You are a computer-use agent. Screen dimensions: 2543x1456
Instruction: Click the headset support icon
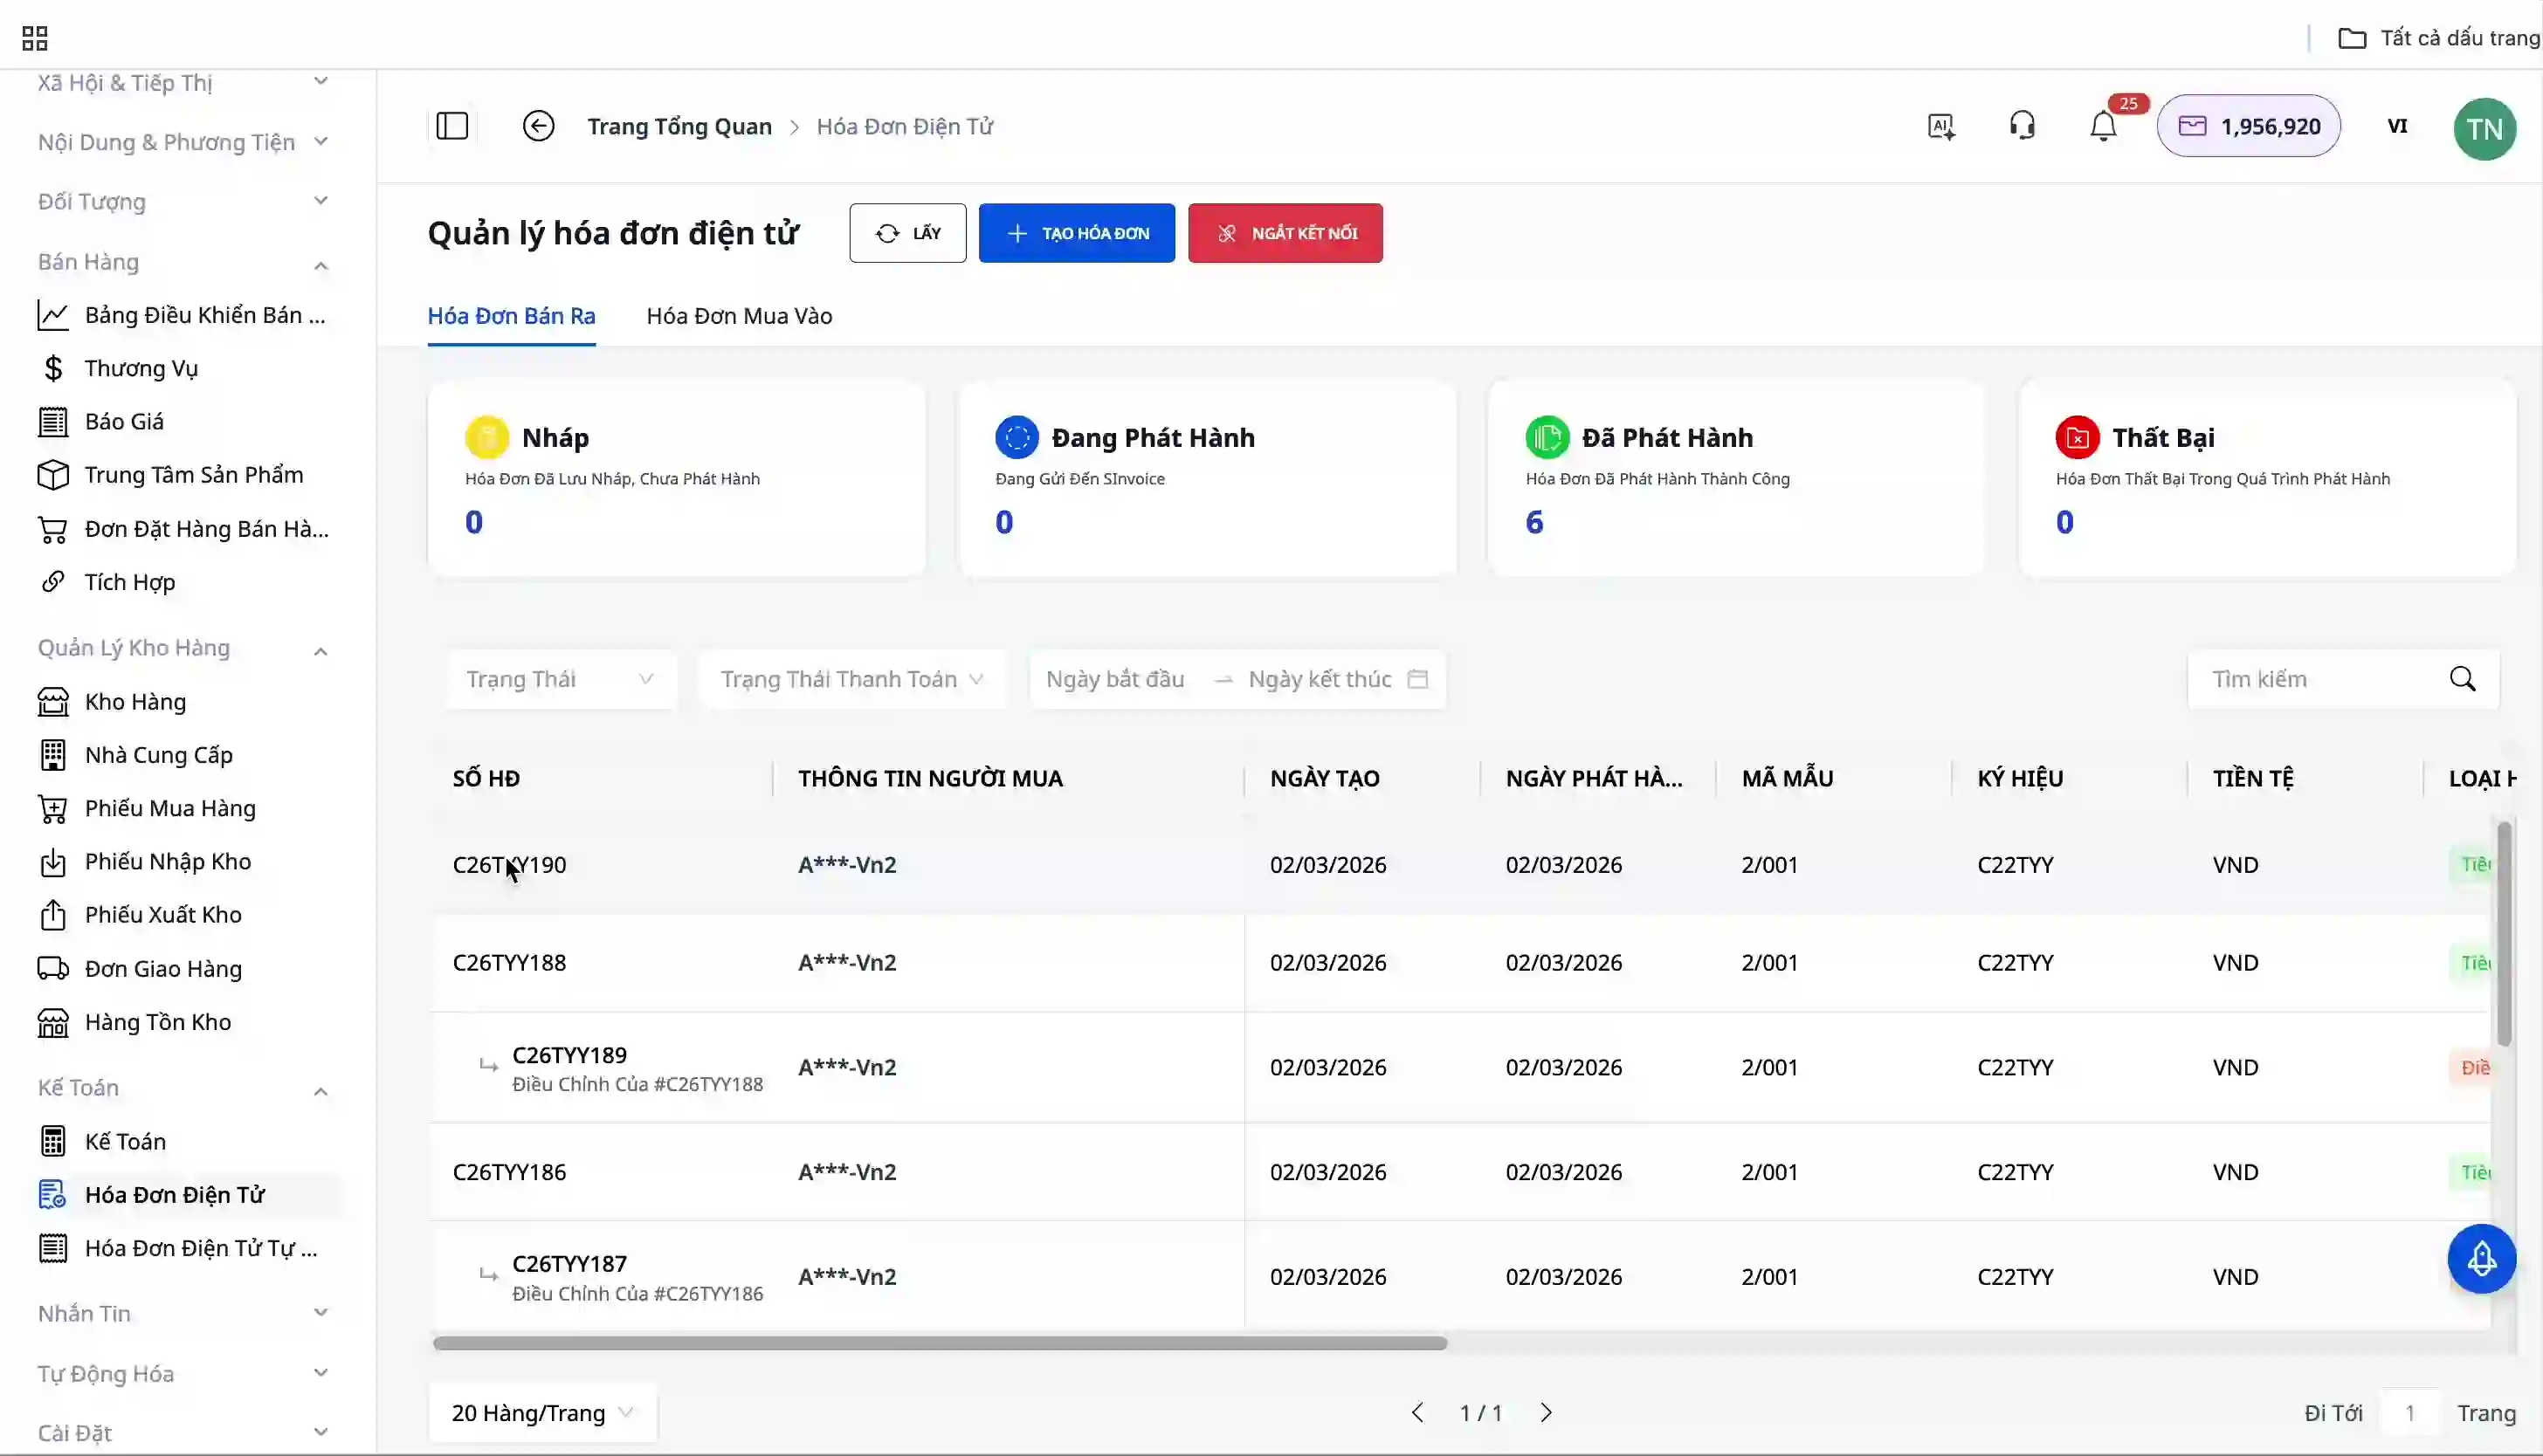click(x=2022, y=126)
